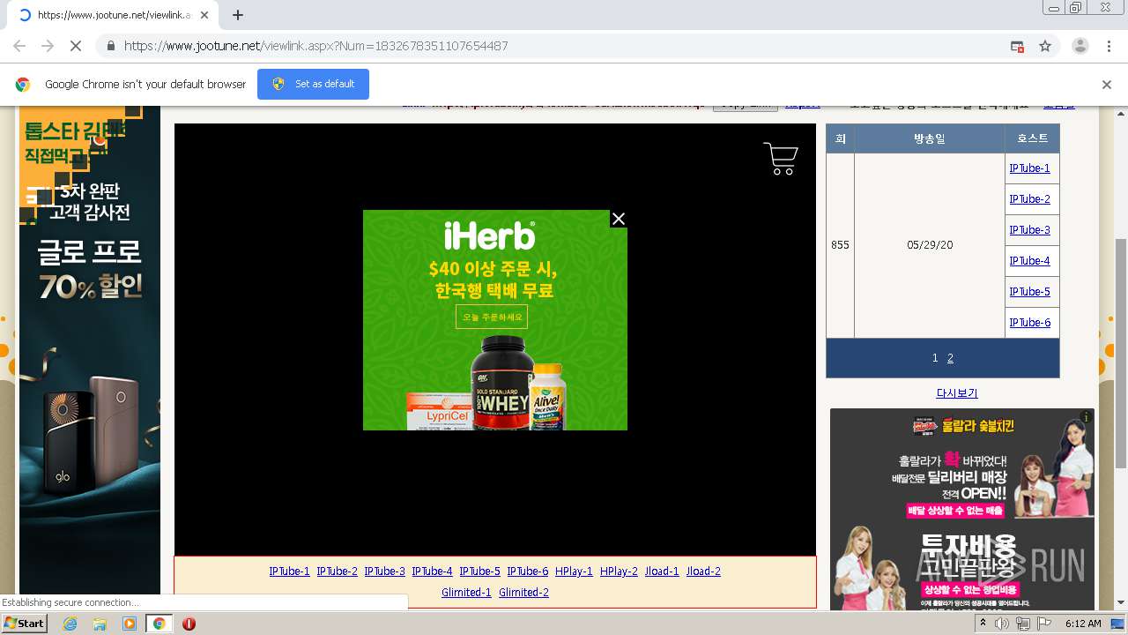Open the red security icon on the taskbar
Image resolution: width=1128 pixels, height=635 pixels.
189,624
